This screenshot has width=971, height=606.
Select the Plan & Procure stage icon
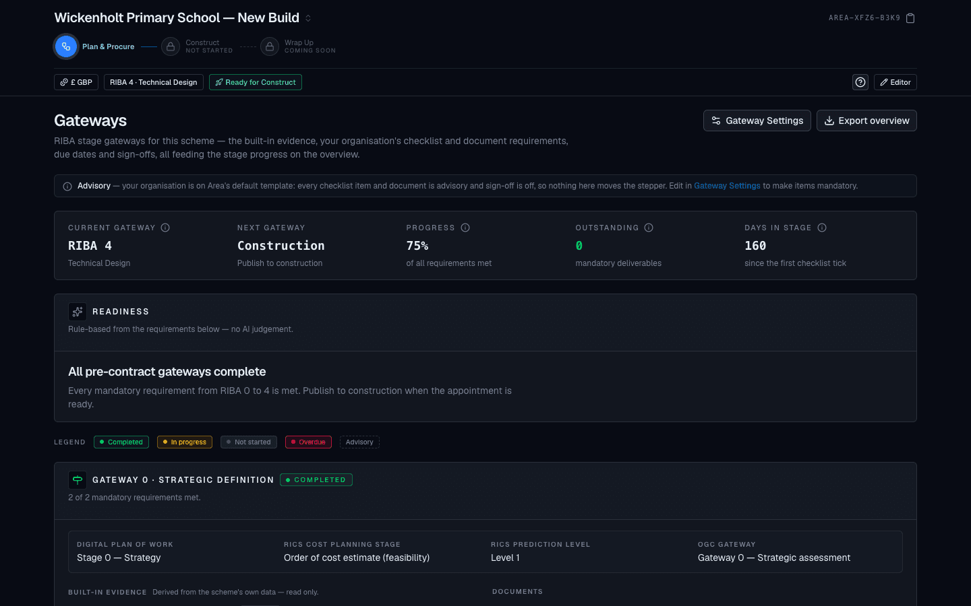click(x=65, y=46)
